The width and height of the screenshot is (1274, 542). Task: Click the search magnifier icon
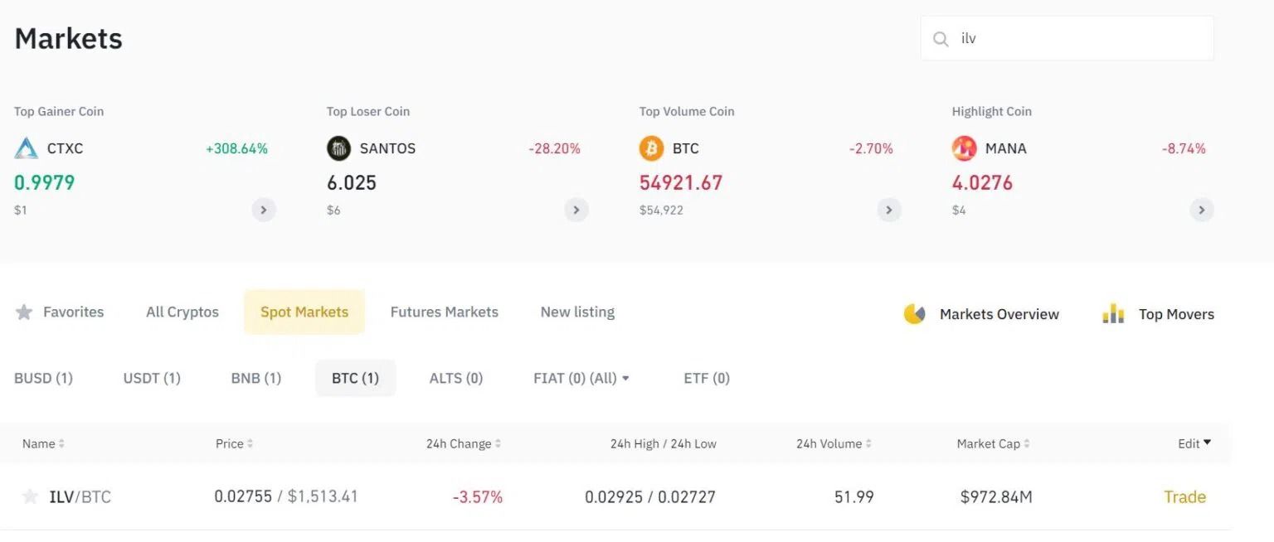pos(941,39)
